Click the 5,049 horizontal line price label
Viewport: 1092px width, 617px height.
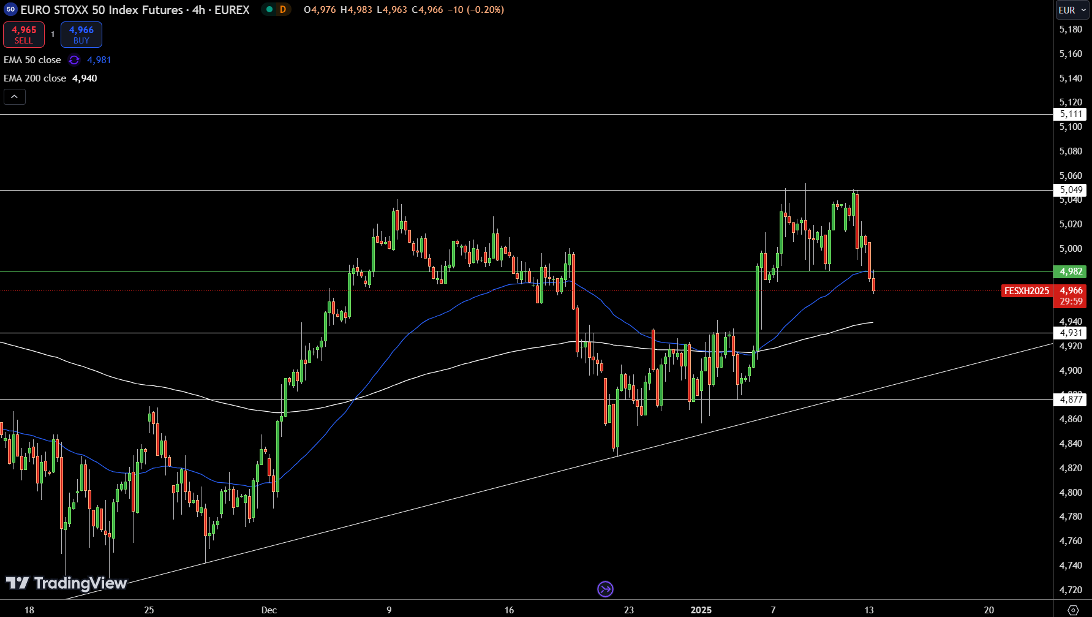pos(1070,190)
